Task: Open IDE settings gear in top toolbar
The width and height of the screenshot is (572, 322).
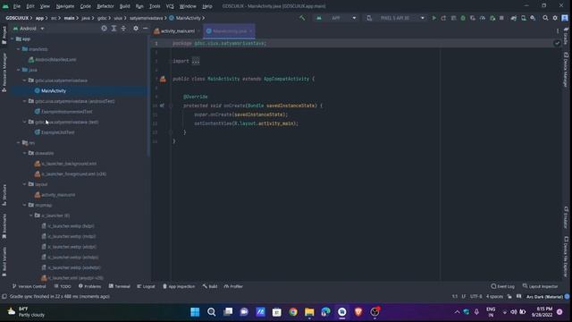Action: pyautogui.click(x=555, y=18)
